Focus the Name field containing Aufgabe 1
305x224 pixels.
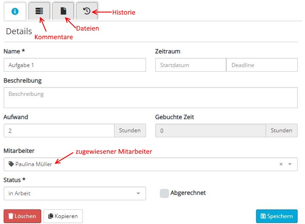click(x=74, y=65)
